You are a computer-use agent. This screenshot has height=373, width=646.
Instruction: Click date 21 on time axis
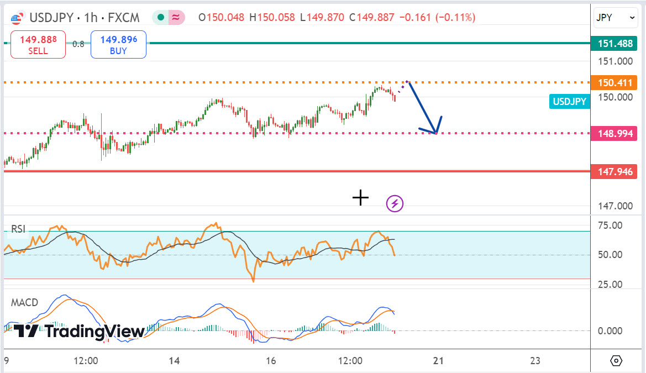point(439,361)
